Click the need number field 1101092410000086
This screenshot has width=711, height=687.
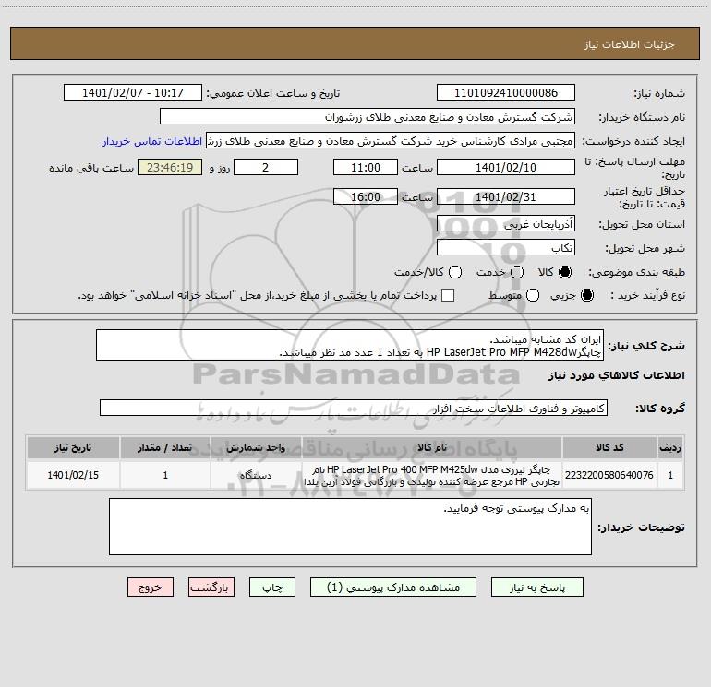pos(506,93)
